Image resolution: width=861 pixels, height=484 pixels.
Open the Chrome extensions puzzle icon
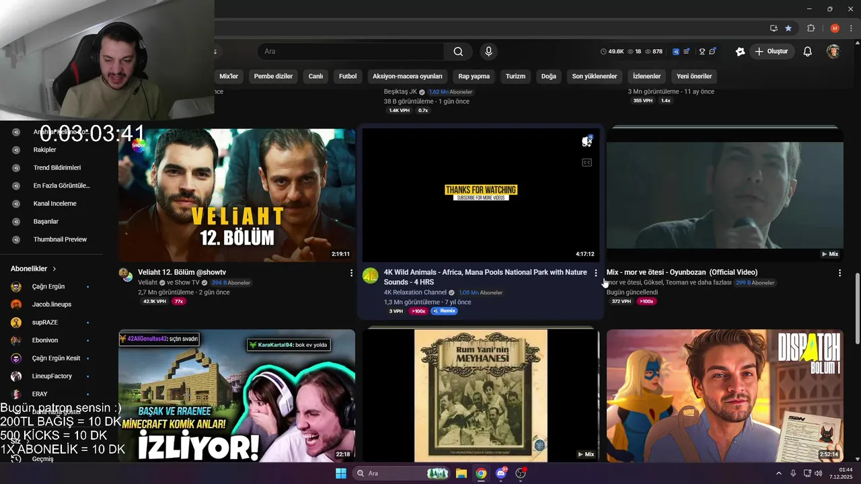[x=811, y=28]
